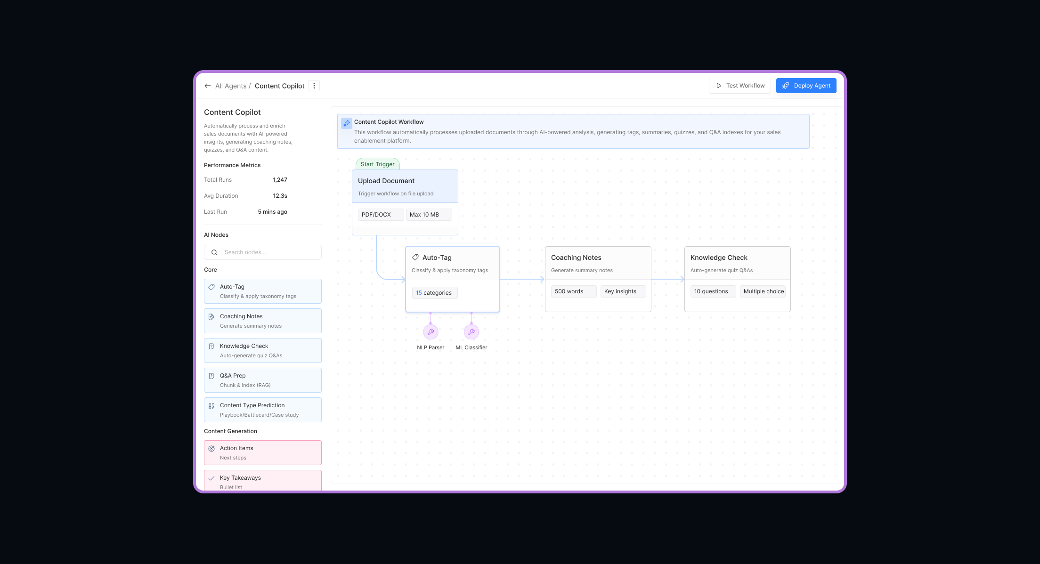Select the Knowledge Check canvas node

pos(738,279)
